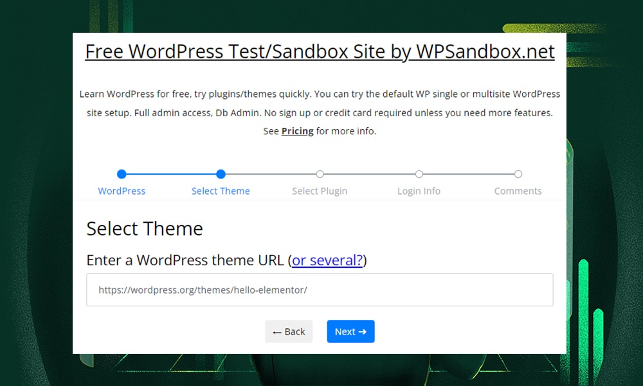Viewport: 643px width, 386px height.
Task: Click the blue progress dot beside Select Theme
Action: pos(221,174)
